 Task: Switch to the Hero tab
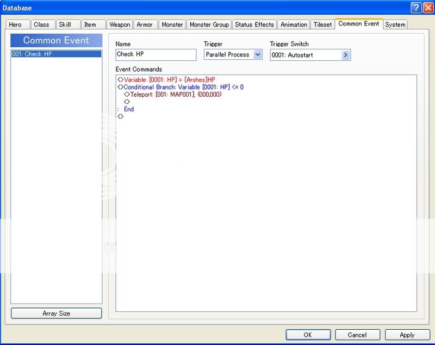(15, 25)
